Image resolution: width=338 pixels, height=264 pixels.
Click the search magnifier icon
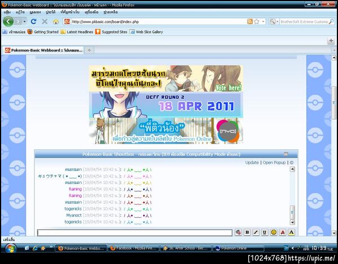[x=331, y=21]
